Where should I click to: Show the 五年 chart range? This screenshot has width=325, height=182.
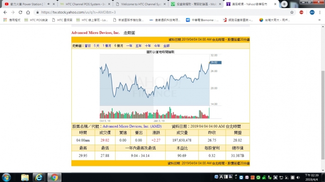tap(139, 45)
